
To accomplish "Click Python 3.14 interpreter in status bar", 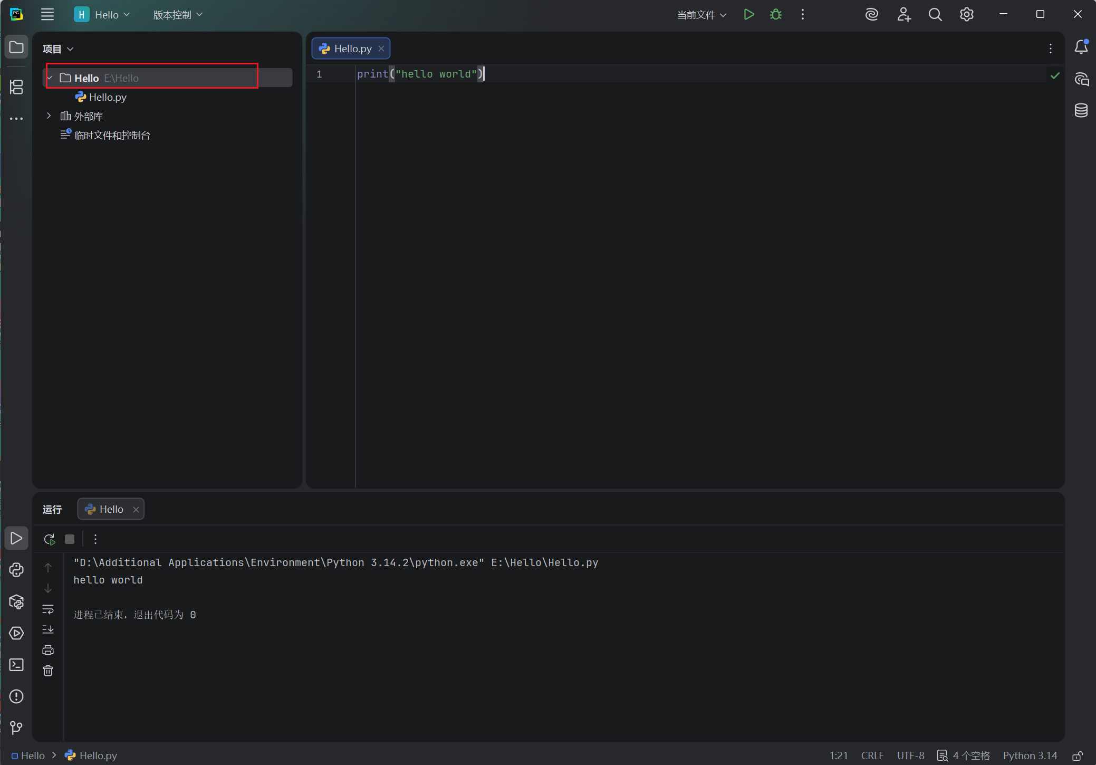I will [x=1030, y=756].
